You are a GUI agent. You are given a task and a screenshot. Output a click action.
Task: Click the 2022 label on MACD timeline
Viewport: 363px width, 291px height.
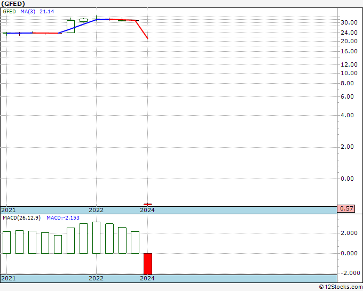tap(96, 278)
